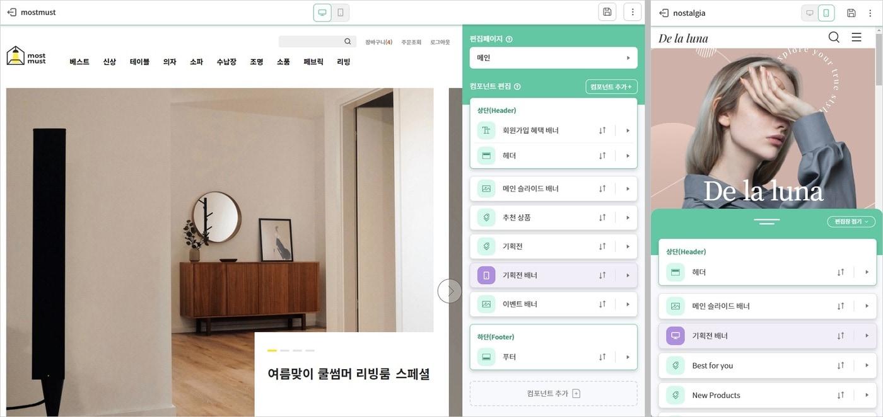Open the 메인 edit page dropdown
The width and height of the screenshot is (883, 417).
[x=554, y=57]
